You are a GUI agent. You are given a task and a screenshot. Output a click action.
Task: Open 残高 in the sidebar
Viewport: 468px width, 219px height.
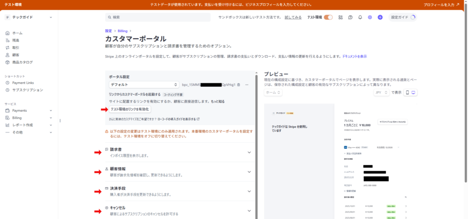click(16, 40)
